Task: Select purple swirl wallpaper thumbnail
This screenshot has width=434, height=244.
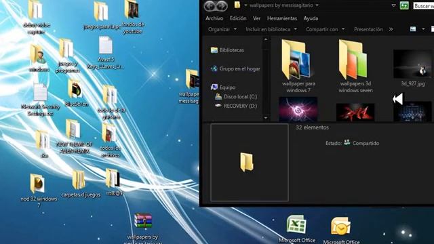Action: pyautogui.click(x=298, y=109)
